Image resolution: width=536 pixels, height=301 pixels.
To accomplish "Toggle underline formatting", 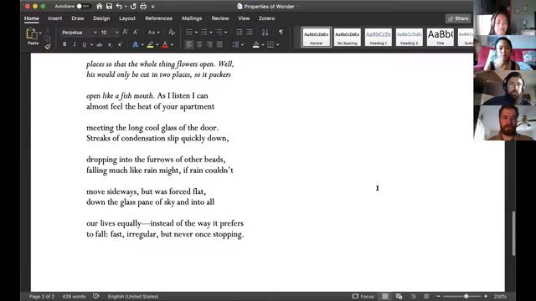I will [x=85, y=44].
